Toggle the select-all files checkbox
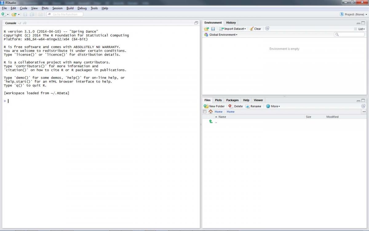This screenshot has width=369, height=231. pyautogui.click(x=205, y=111)
